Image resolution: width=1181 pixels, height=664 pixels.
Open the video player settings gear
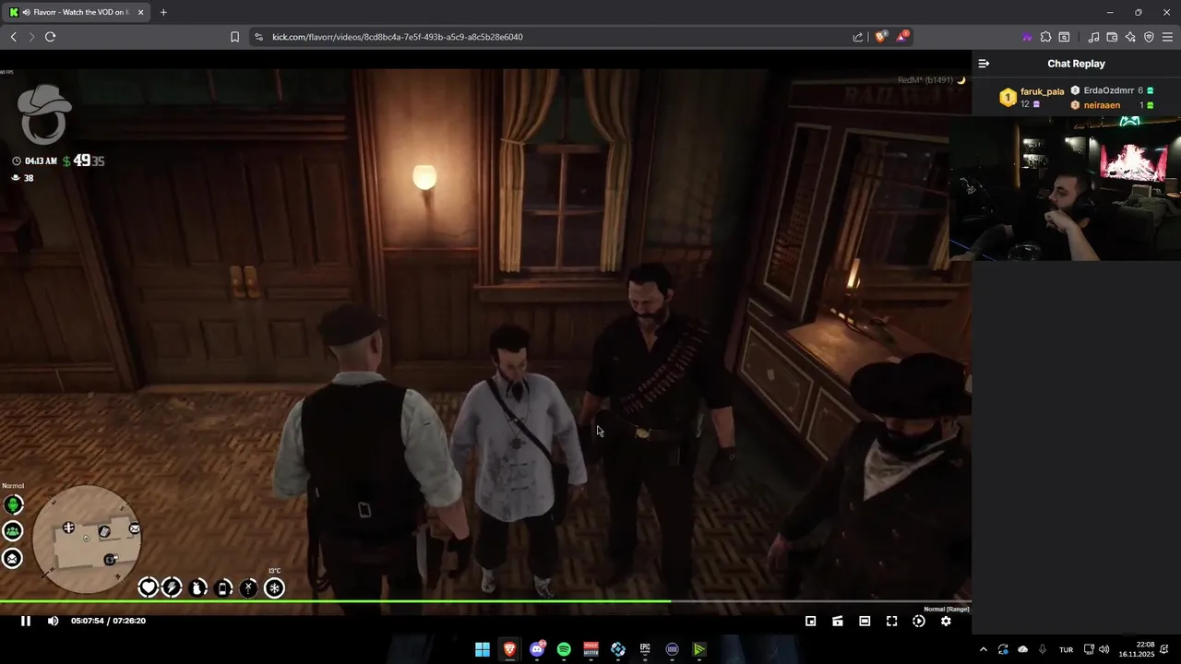click(x=946, y=622)
